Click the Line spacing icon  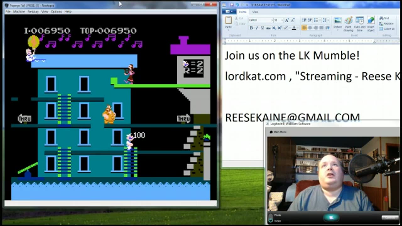(x=325, y=20)
